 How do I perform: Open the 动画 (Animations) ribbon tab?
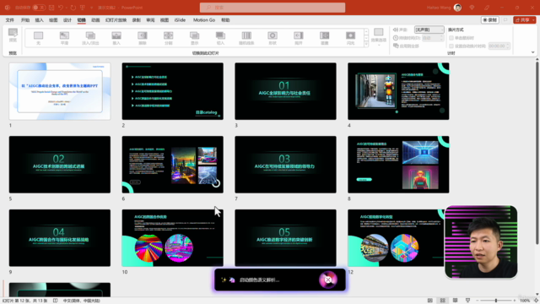coord(95,20)
